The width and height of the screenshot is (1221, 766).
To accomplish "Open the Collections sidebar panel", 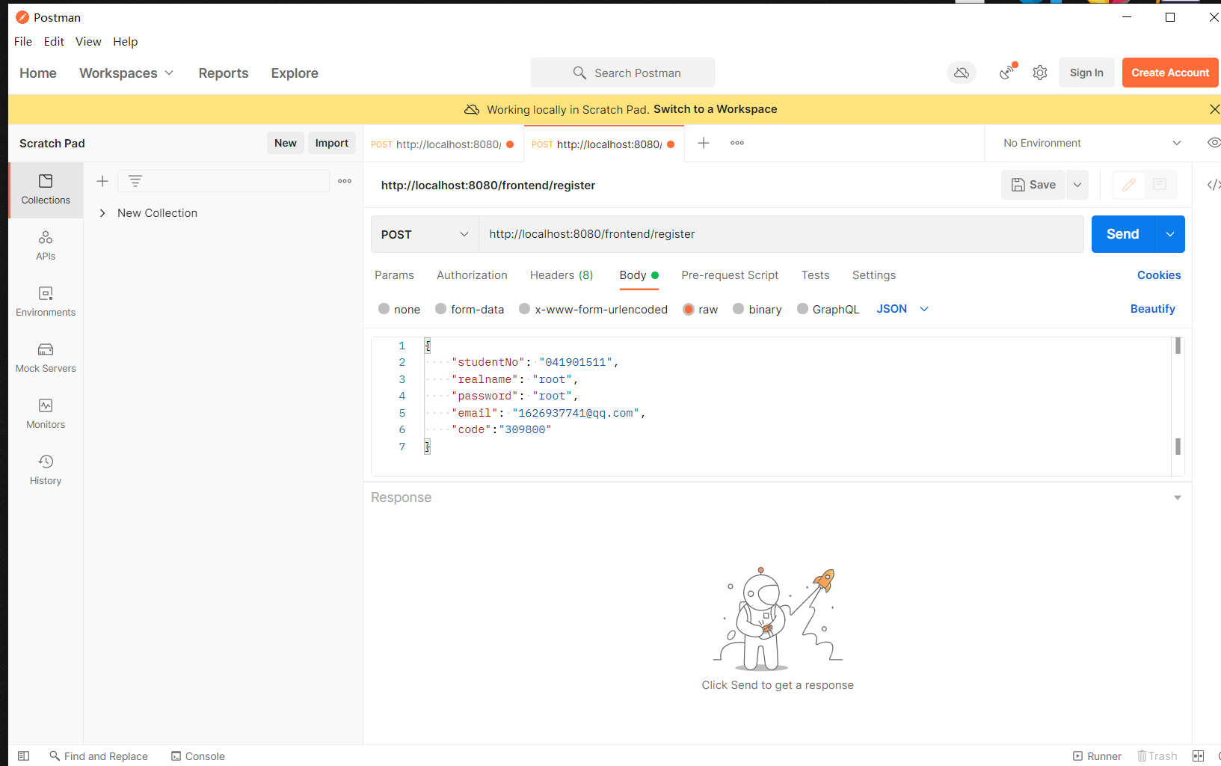I will point(46,190).
